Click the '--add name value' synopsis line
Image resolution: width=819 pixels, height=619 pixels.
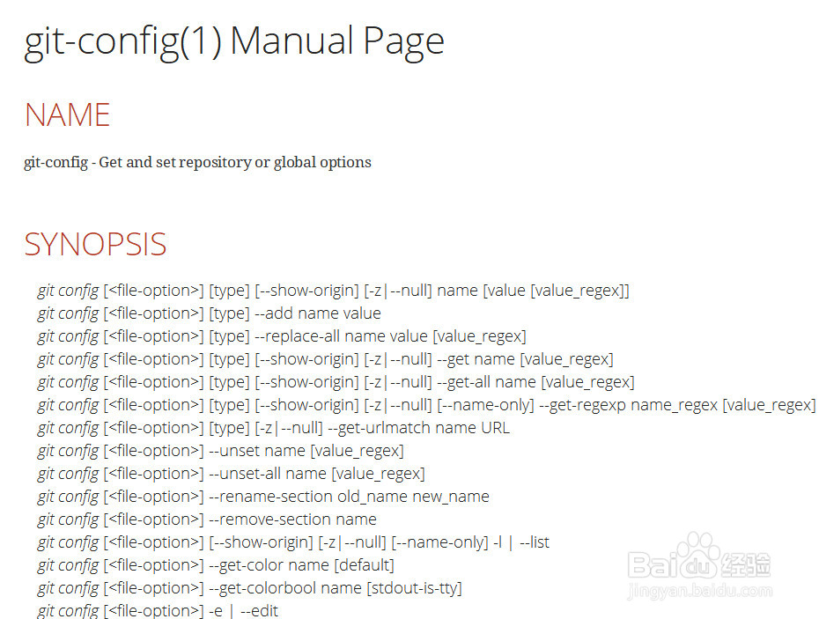tap(209, 313)
